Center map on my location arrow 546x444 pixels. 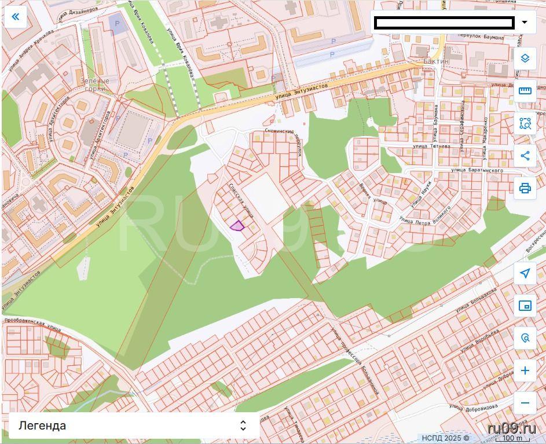pyautogui.click(x=525, y=273)
